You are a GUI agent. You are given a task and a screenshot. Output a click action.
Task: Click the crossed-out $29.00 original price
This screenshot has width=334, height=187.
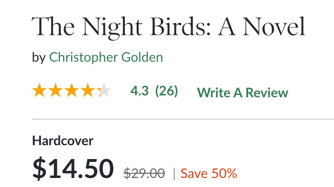tap(144, 173)
